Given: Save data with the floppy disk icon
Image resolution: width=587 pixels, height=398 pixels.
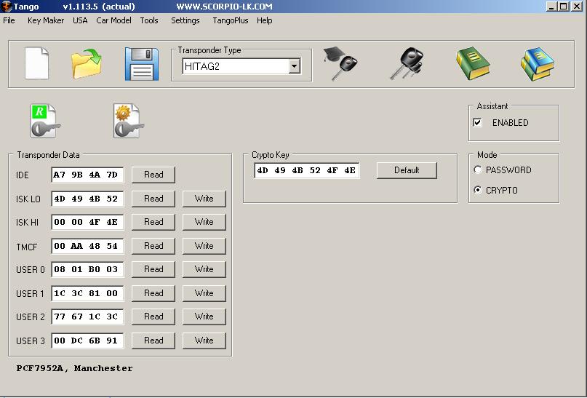Looking at the screenshot, I should (x=142, y=63).
